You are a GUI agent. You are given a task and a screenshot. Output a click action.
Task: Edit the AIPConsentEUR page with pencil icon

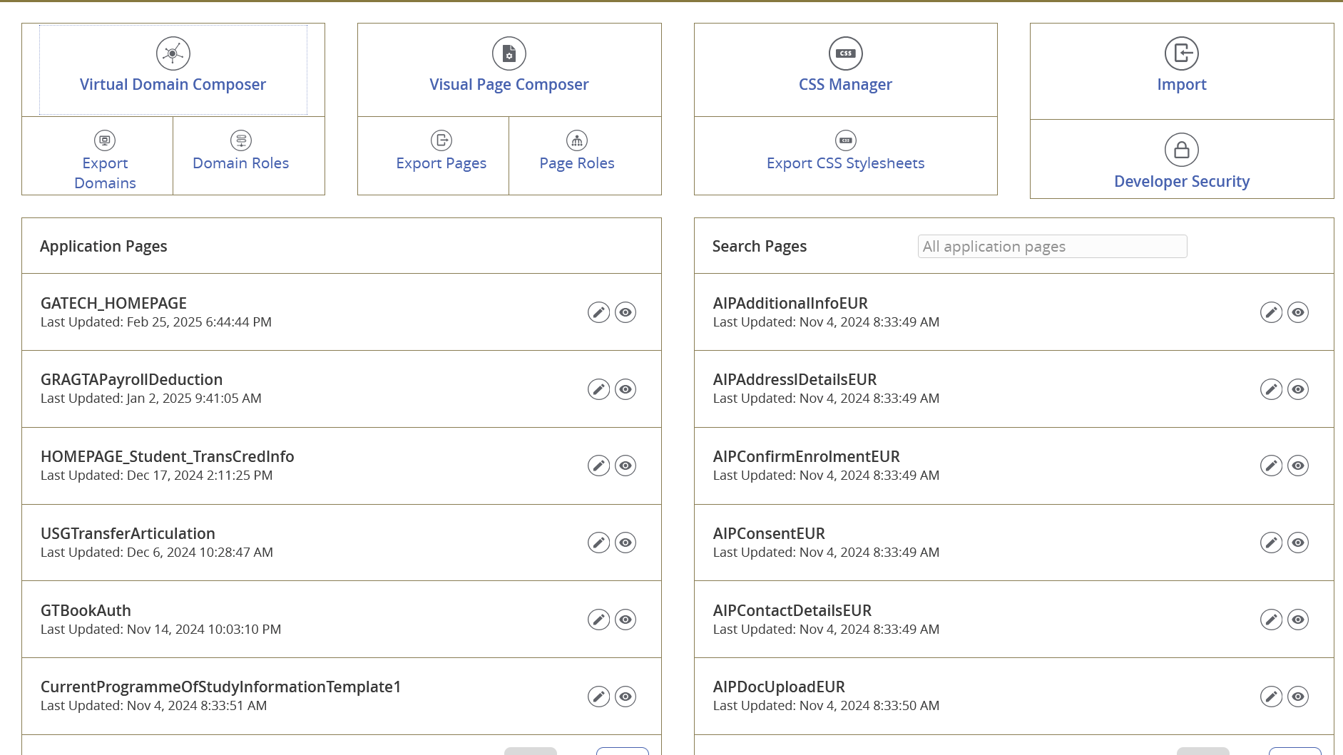click(x=1271, y=543)
